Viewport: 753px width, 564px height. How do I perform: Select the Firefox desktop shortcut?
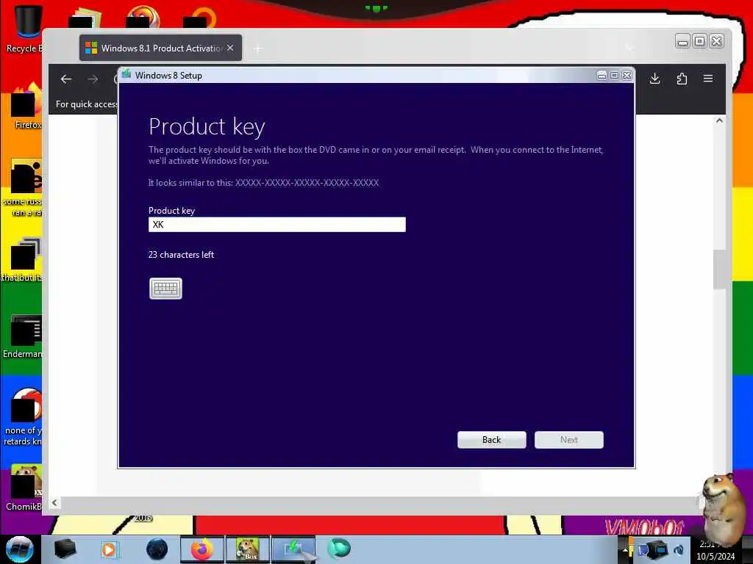(x=26, y=106)
